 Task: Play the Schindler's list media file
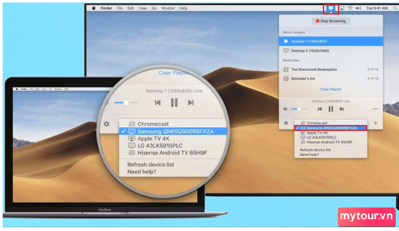331,79
